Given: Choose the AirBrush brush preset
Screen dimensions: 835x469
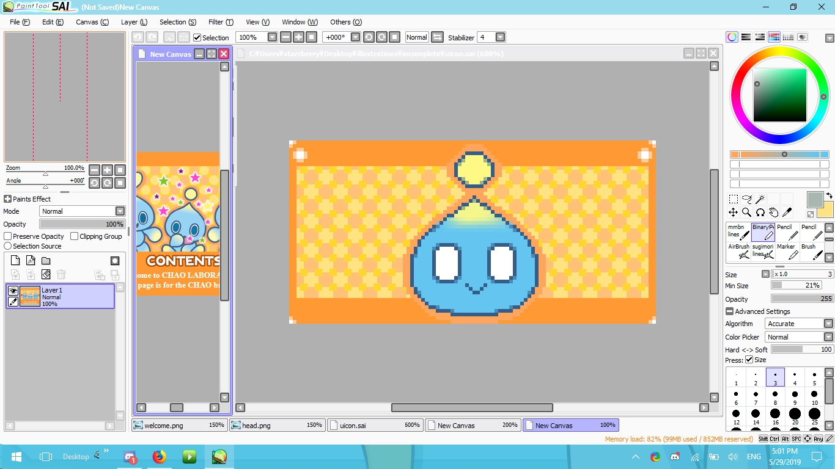Looking at the screenshot, I should [738, 252].
